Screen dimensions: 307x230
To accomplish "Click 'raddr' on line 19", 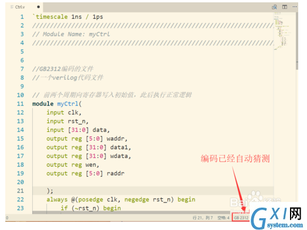I will (x=115, y=173).
